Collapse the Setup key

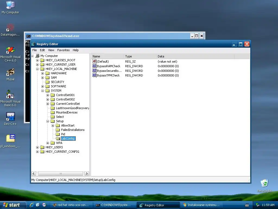[48, 121]
